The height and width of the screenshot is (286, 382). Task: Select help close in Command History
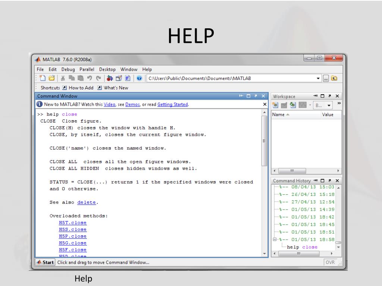tap(302, 247)
